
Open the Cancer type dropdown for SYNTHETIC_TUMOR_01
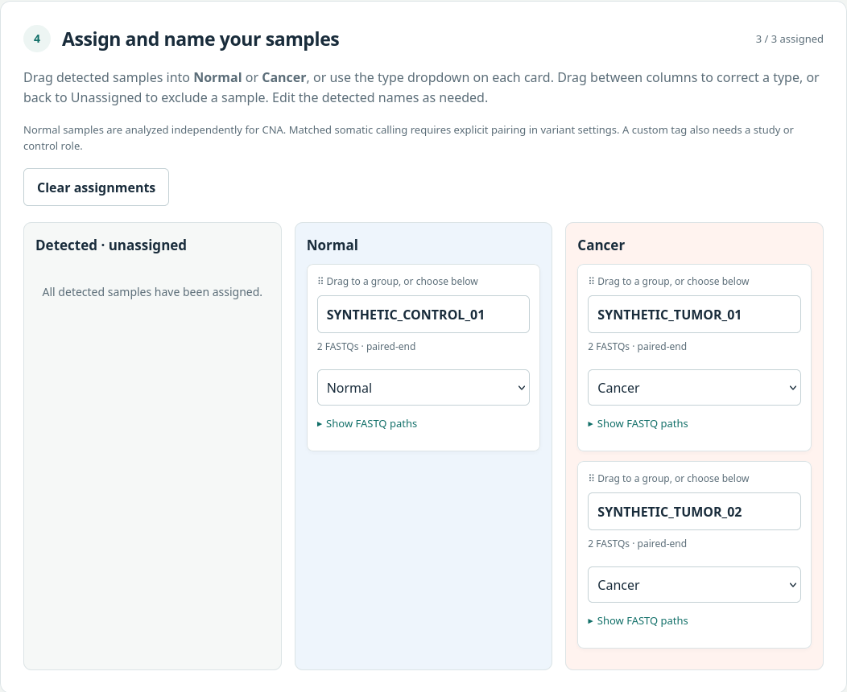pos(694,388)
